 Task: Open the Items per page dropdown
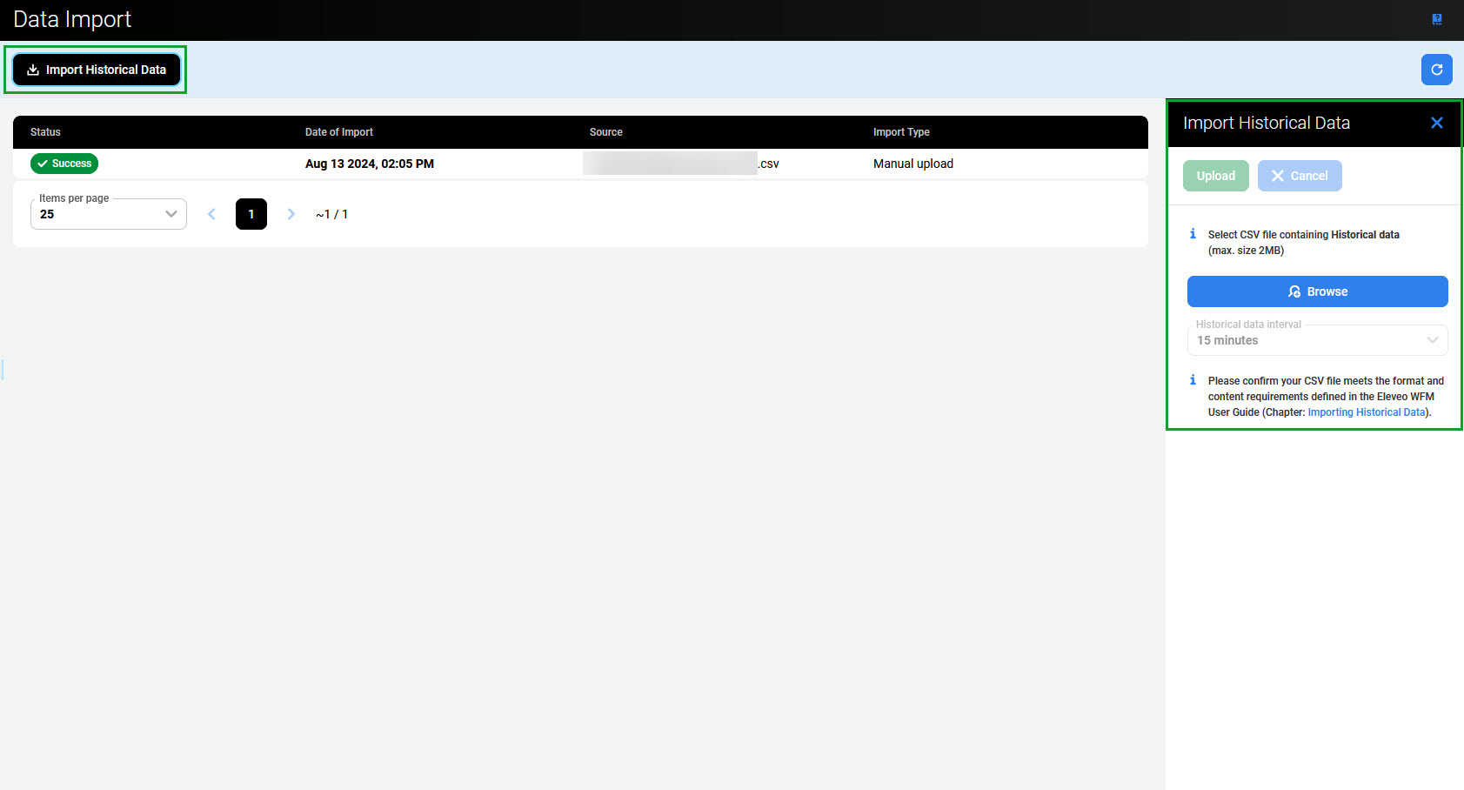tap(109, 214)
